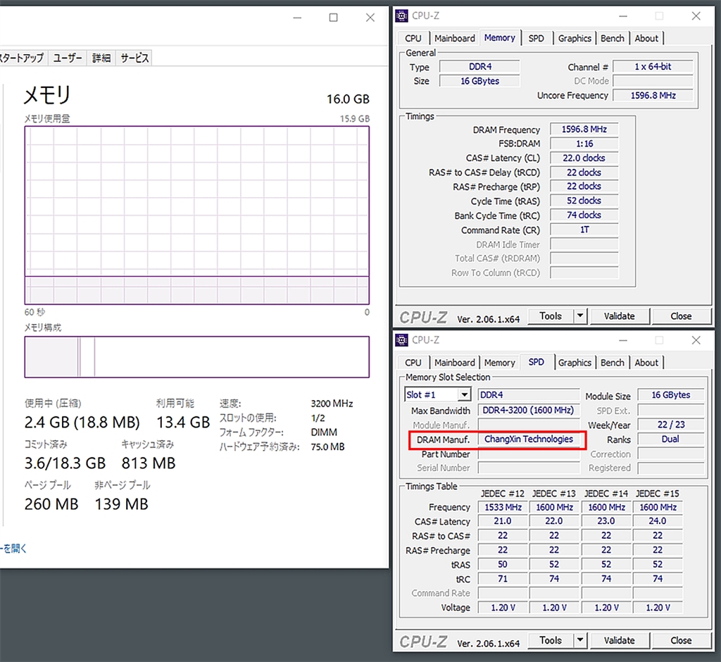Maximize the Task Manager window
721x662 pixels.
(333, 18)
